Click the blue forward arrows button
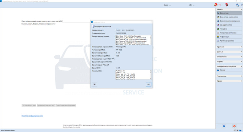This screenshot has height=132, width=243. pos(223,126)
